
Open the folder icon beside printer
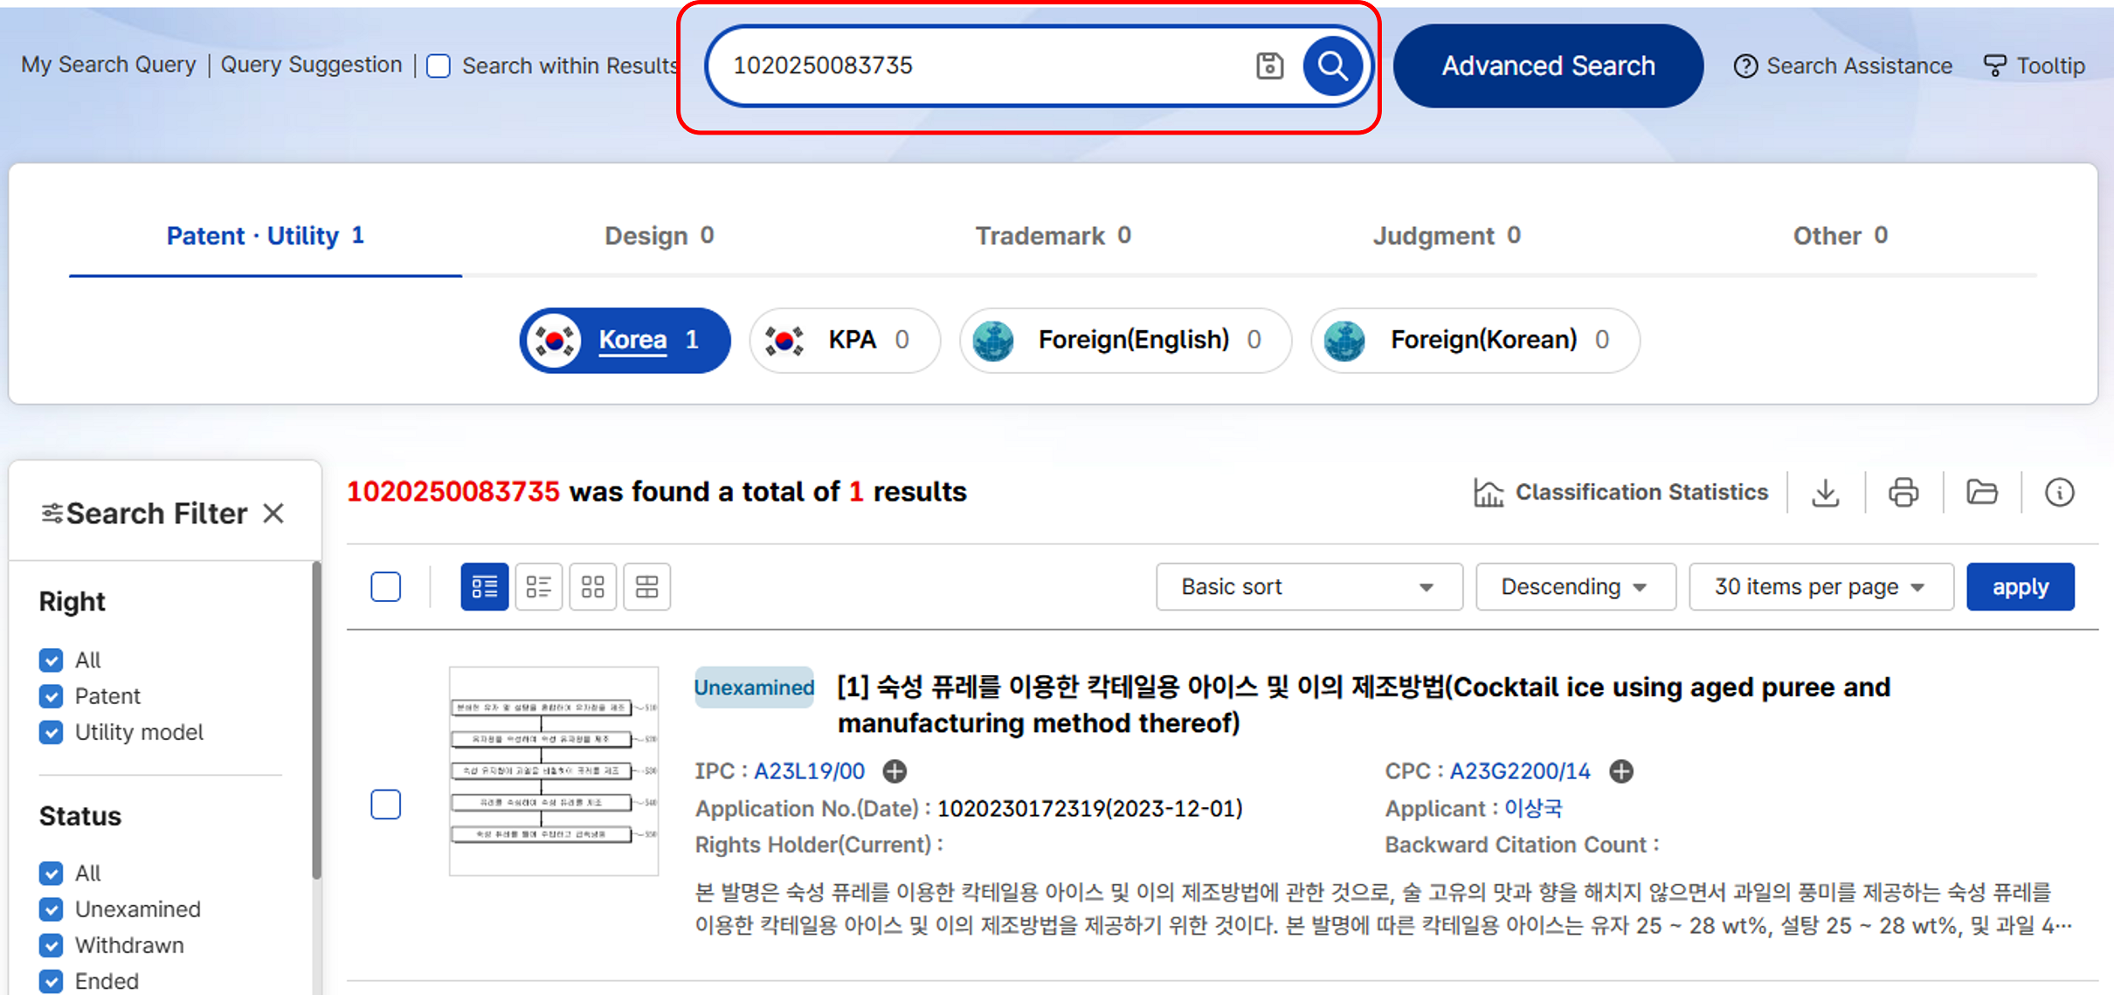pos(1981,493)
